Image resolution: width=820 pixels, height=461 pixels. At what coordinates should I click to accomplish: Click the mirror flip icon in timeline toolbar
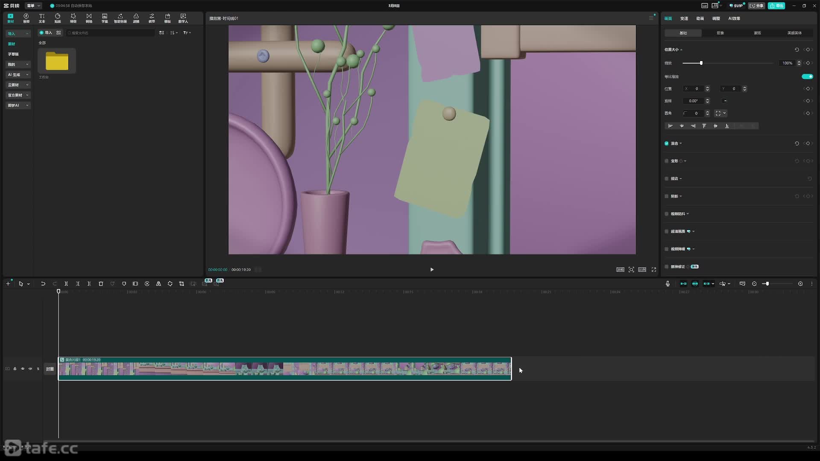coord(158,284)
